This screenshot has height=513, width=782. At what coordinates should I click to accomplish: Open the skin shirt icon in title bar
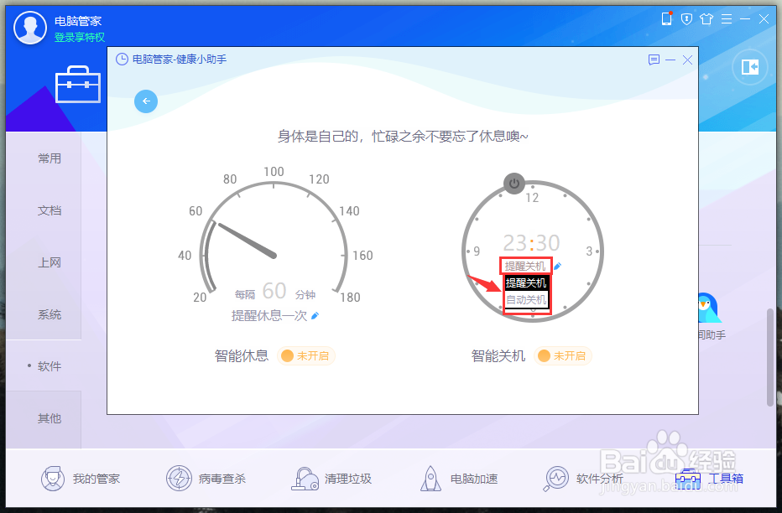click(x=706, y=19)
